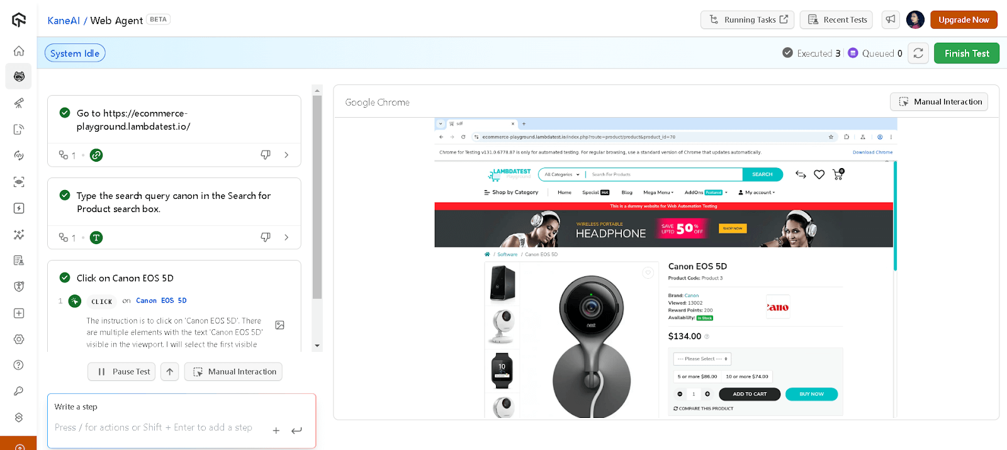Viewport: 1007px width, 450px height.
Task: Click the green link icon in 'Go to' step
Action: point(96,155)
